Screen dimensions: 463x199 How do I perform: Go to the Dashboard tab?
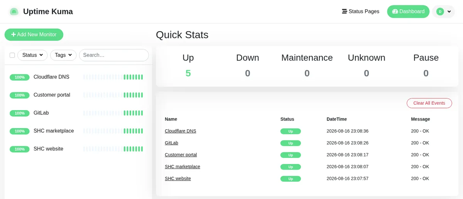point(408,12)
